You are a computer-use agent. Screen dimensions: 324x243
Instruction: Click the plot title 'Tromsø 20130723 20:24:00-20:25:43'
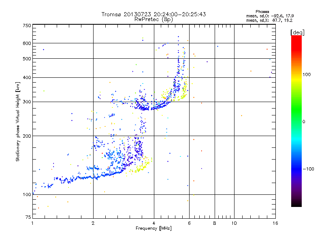153,14
